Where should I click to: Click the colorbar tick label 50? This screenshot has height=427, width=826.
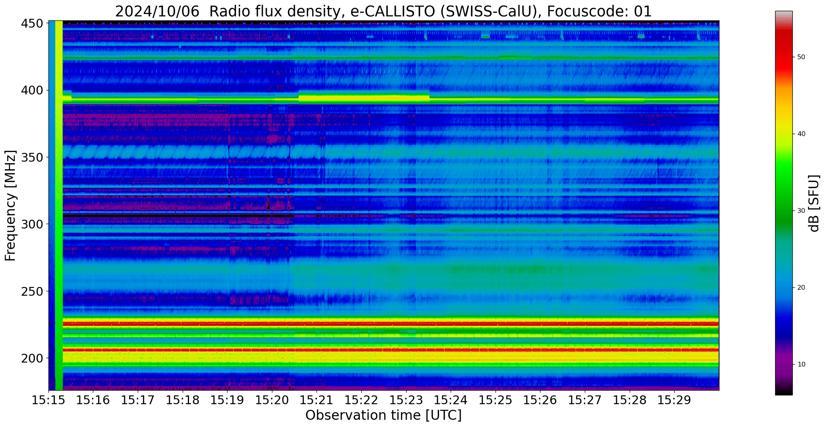[x=801, y=57]
